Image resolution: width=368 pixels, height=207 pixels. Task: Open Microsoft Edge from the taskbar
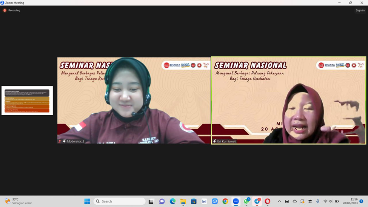point(172,201)
